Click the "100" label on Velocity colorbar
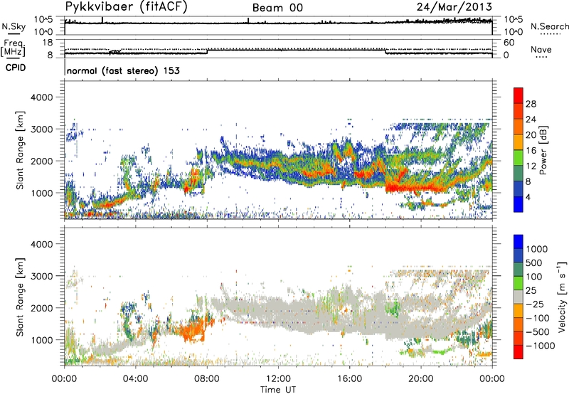This screenshot has width=569, height=394. [535, 277]
